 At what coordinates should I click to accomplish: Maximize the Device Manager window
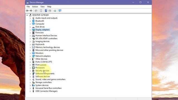tap(140, 2)
